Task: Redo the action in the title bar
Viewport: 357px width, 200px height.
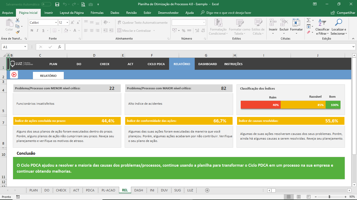Action: click(74, 4)
